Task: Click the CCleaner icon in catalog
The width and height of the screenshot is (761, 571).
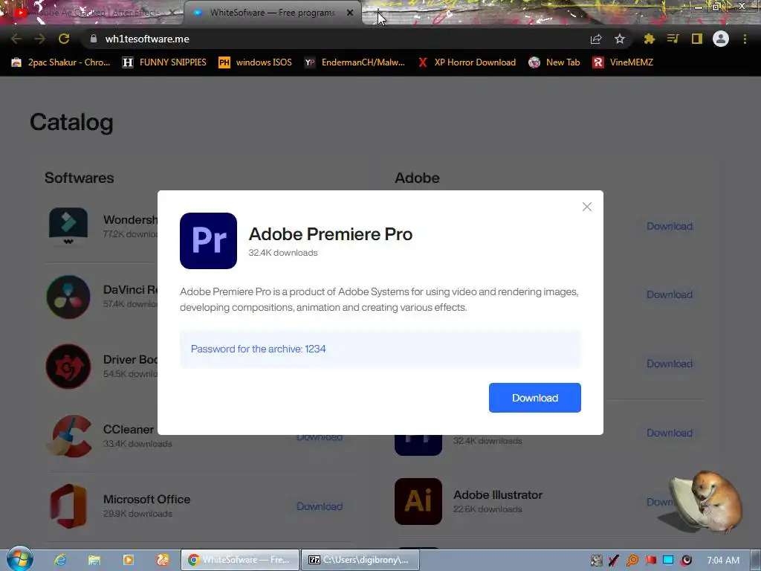Action: [x=68, y=436]
